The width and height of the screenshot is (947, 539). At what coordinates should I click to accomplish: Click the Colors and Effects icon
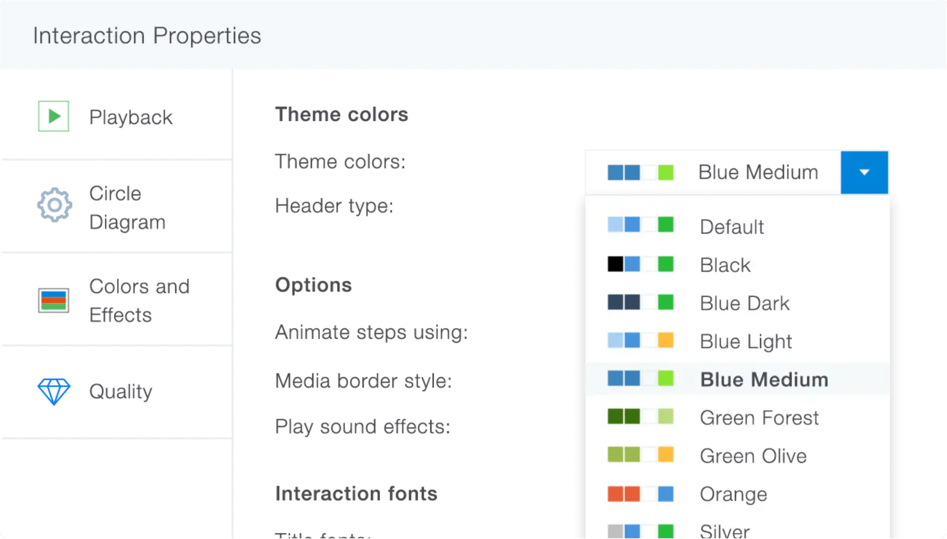[x=54, y=300]
